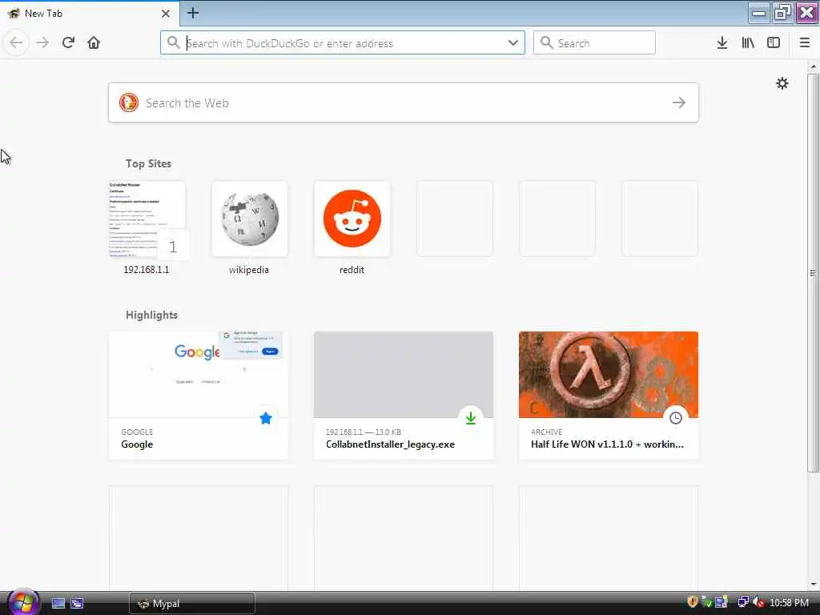The image size is (820, 615).
Task: Open the hamburger application menu
Action: pyautogui.click(x=804, y=43)
